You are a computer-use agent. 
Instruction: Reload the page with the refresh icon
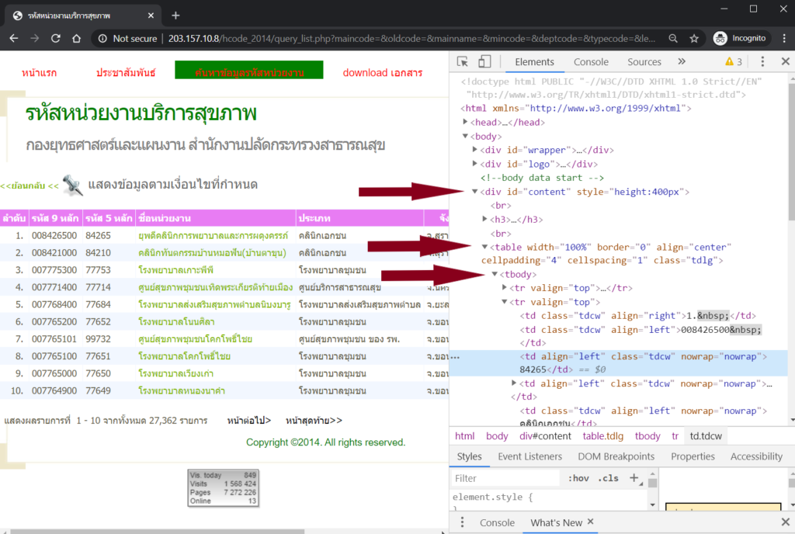coord(56,38)
